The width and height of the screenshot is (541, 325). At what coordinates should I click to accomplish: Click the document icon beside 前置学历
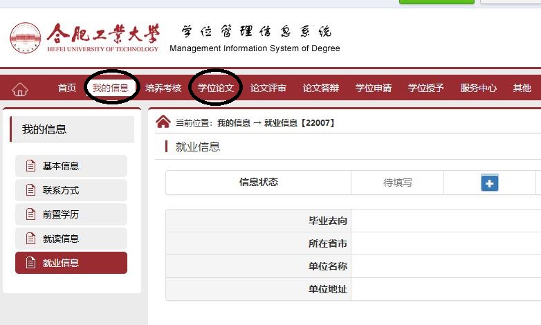pyautogui.click(x=30, y=214)
